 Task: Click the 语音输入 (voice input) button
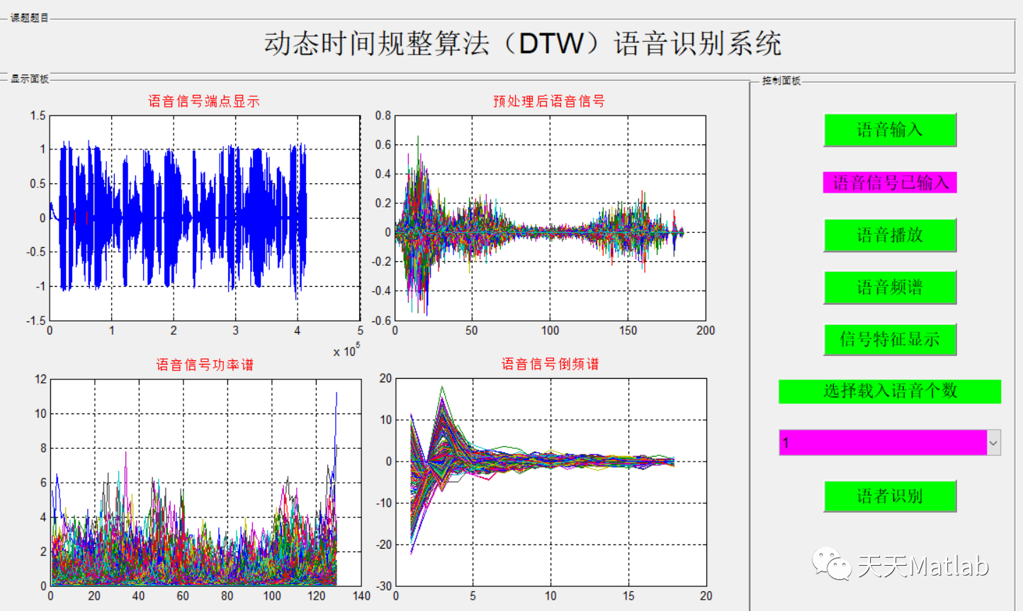pyautogui.click(x=890, y=130)
